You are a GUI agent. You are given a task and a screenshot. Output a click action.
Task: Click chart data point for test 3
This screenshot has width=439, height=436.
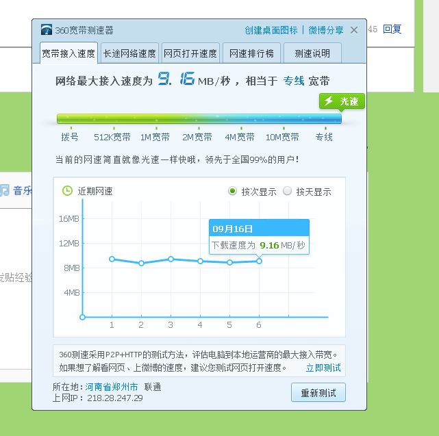click(171, 259)
